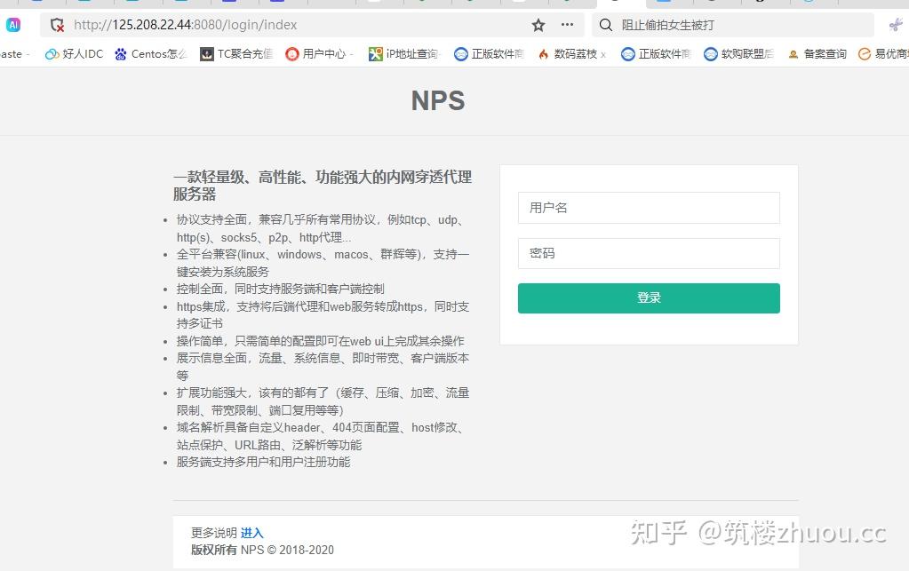Image resolution: width=909 pixels, height=571 pixels.
Task: Click the green 登录 login button
Action: pyautogui.click(x=648, y=297)
